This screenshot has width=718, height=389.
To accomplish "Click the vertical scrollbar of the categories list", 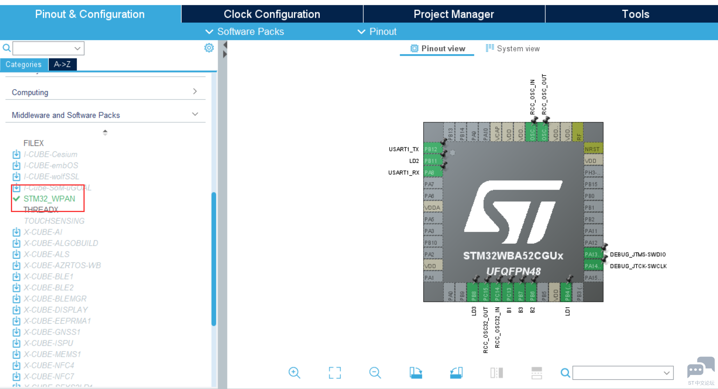I will (214, 258).
